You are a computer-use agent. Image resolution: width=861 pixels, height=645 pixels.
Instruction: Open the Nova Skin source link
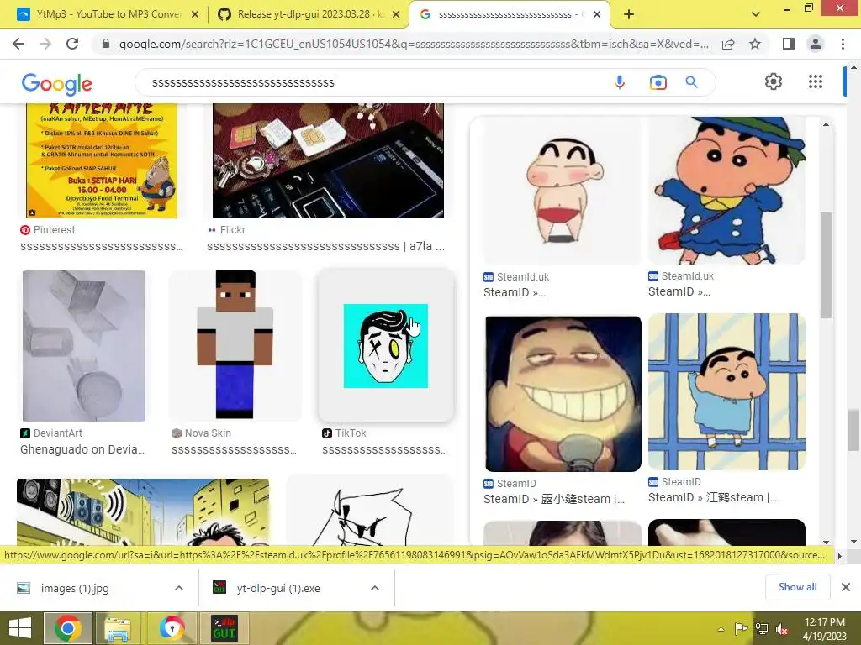pos(201,433)
